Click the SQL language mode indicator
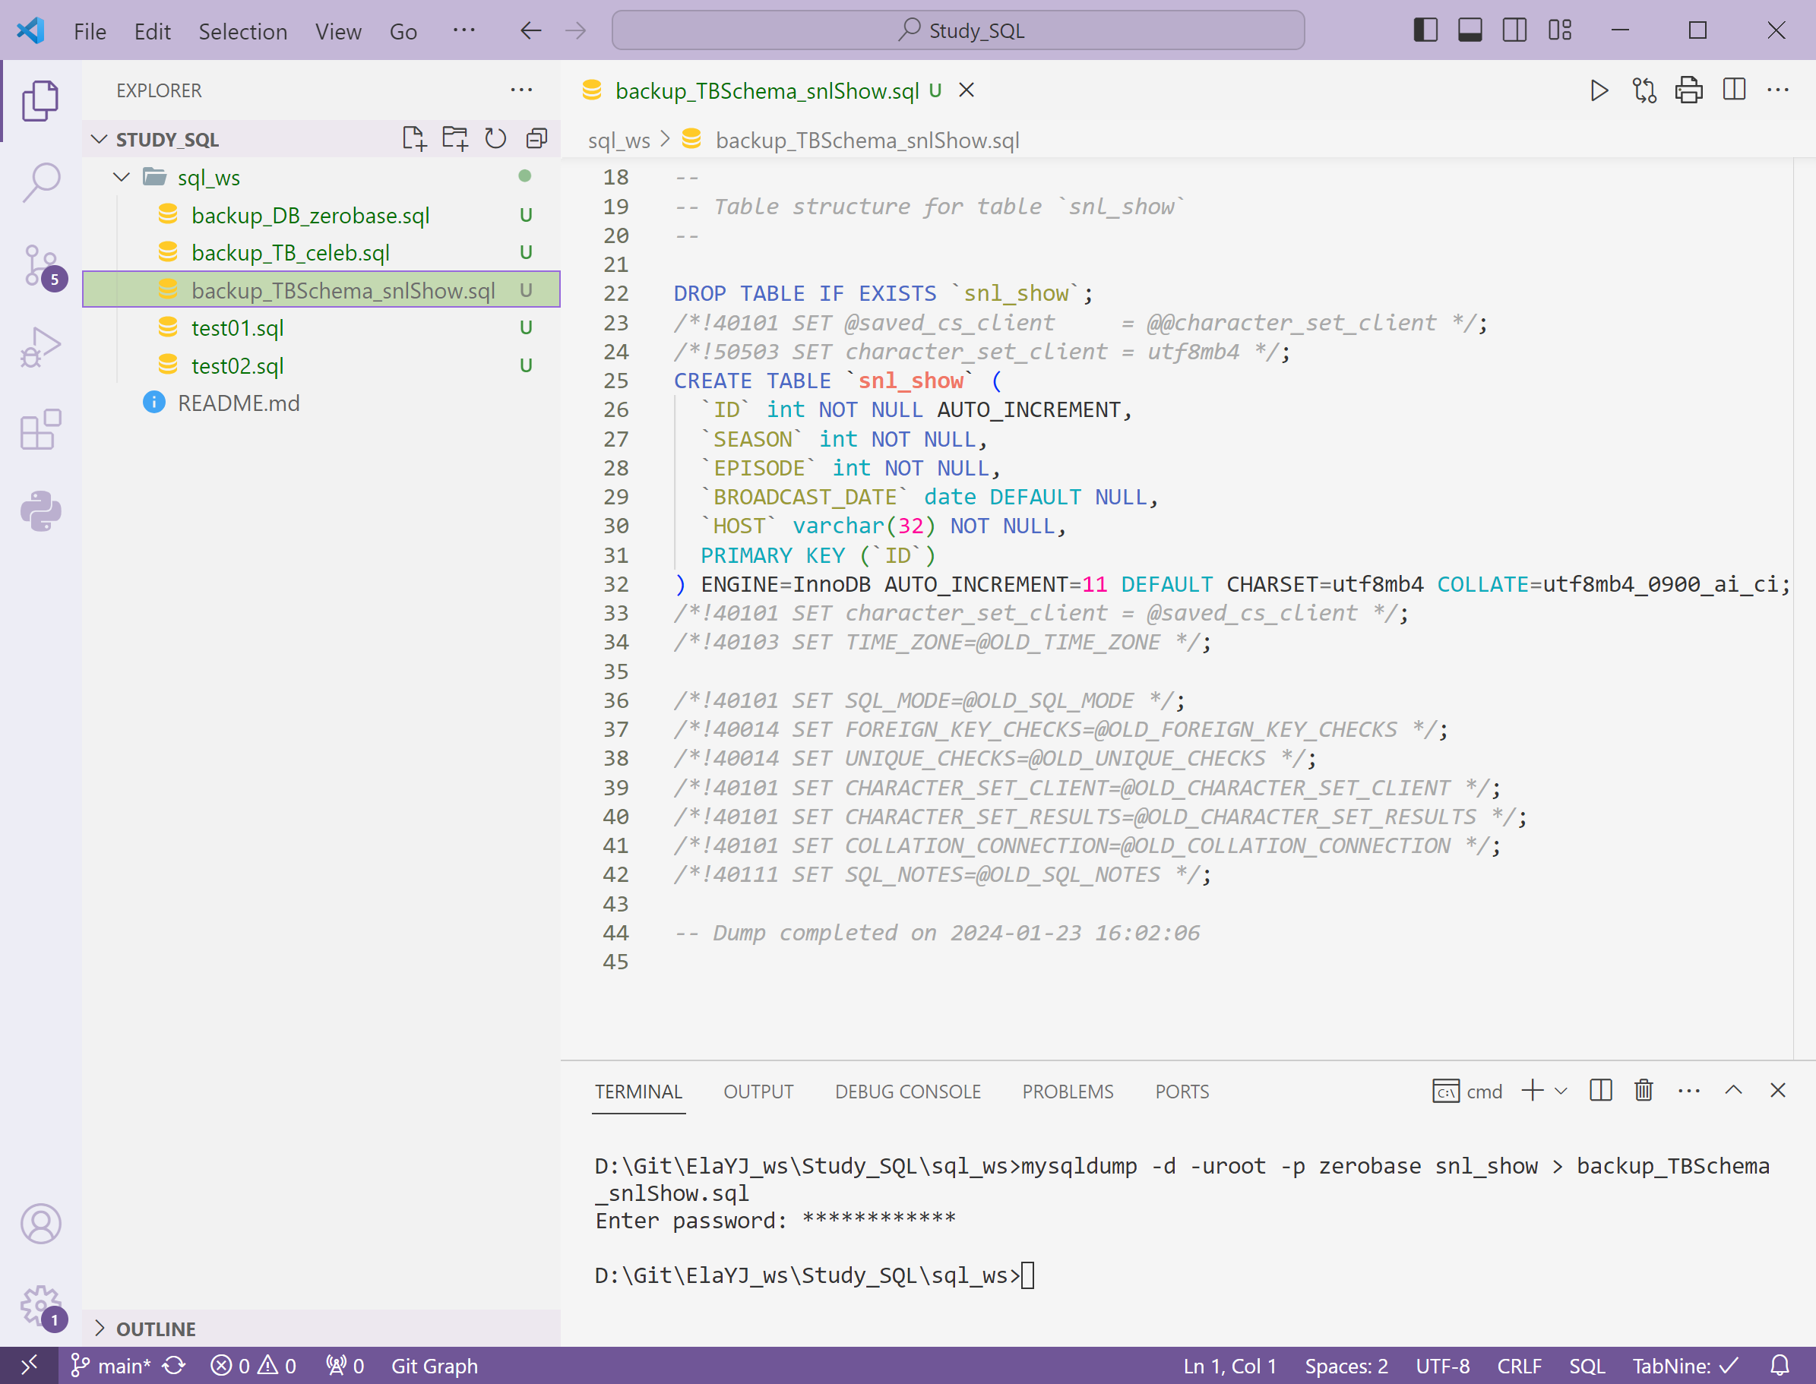 [1586, 1365]
